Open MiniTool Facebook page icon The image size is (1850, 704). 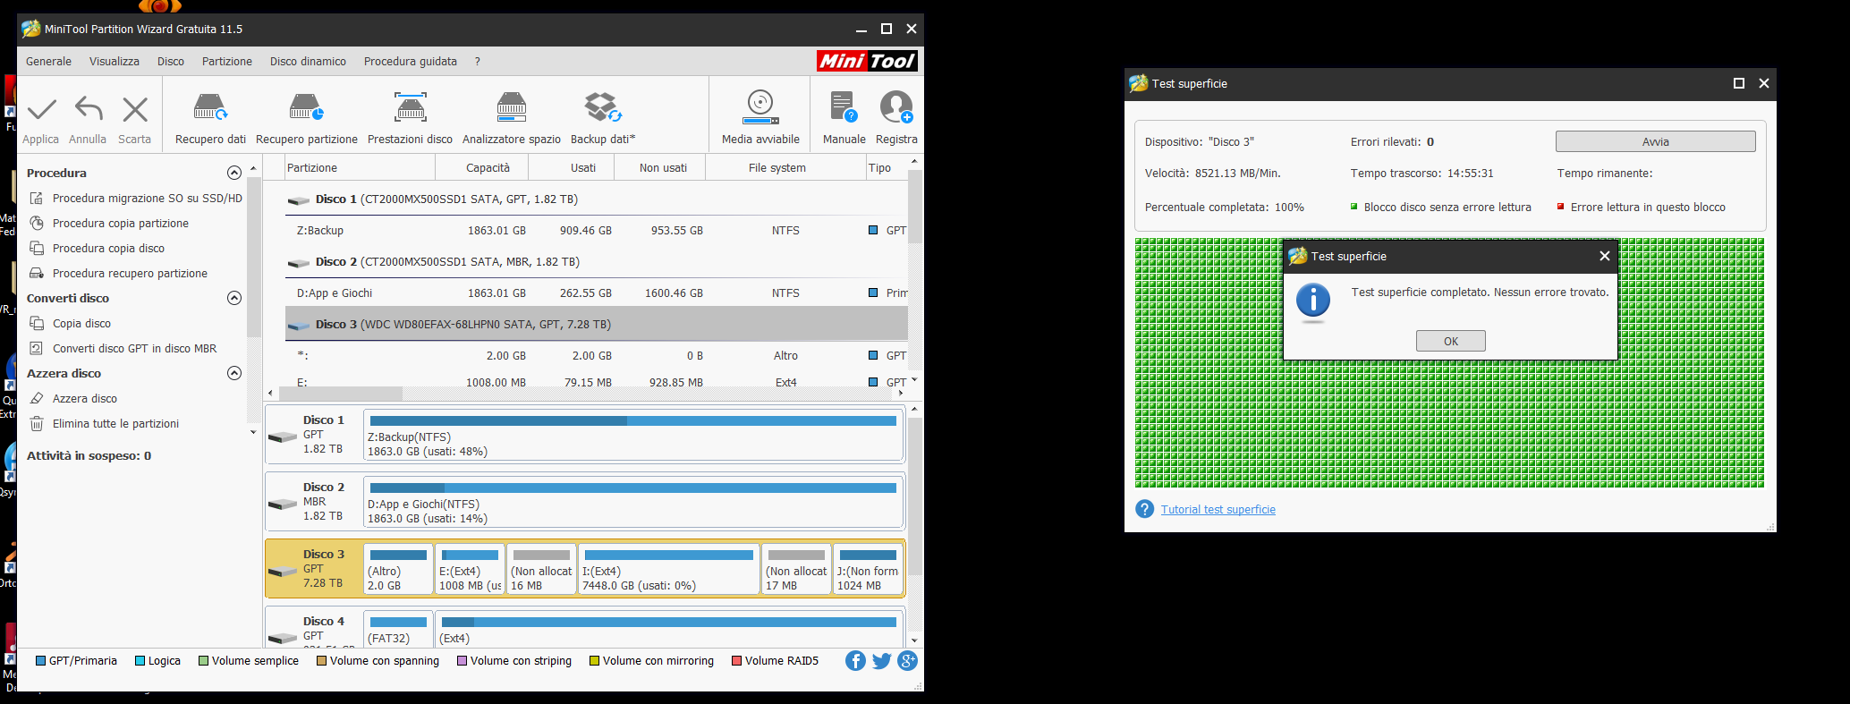855,661
